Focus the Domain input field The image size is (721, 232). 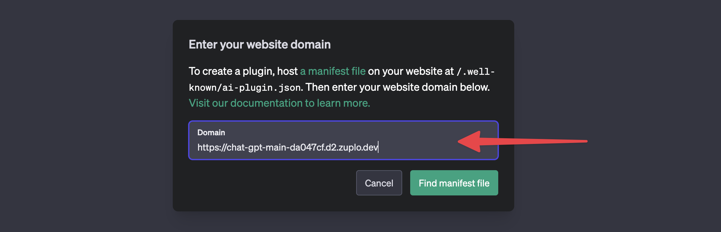coord(417,147)
